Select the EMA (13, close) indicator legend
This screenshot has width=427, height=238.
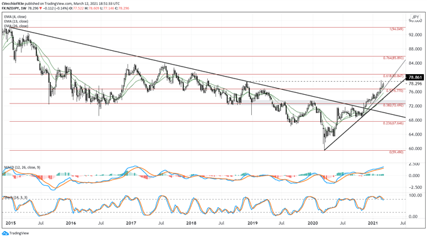point(16,21)
